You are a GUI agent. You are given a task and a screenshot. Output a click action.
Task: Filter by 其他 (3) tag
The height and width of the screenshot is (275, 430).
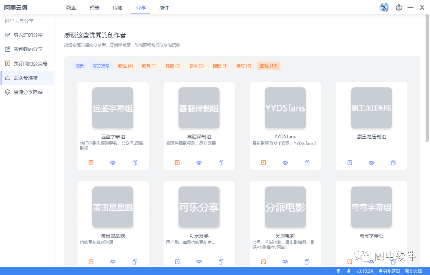point(173,66)
